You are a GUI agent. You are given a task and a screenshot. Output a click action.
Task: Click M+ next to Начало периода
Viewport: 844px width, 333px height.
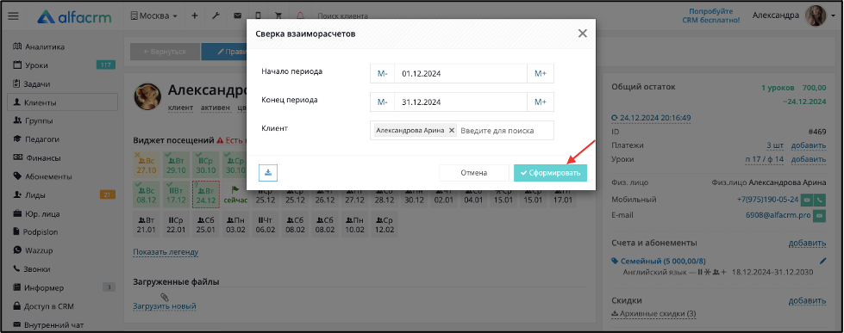[541, 74]
